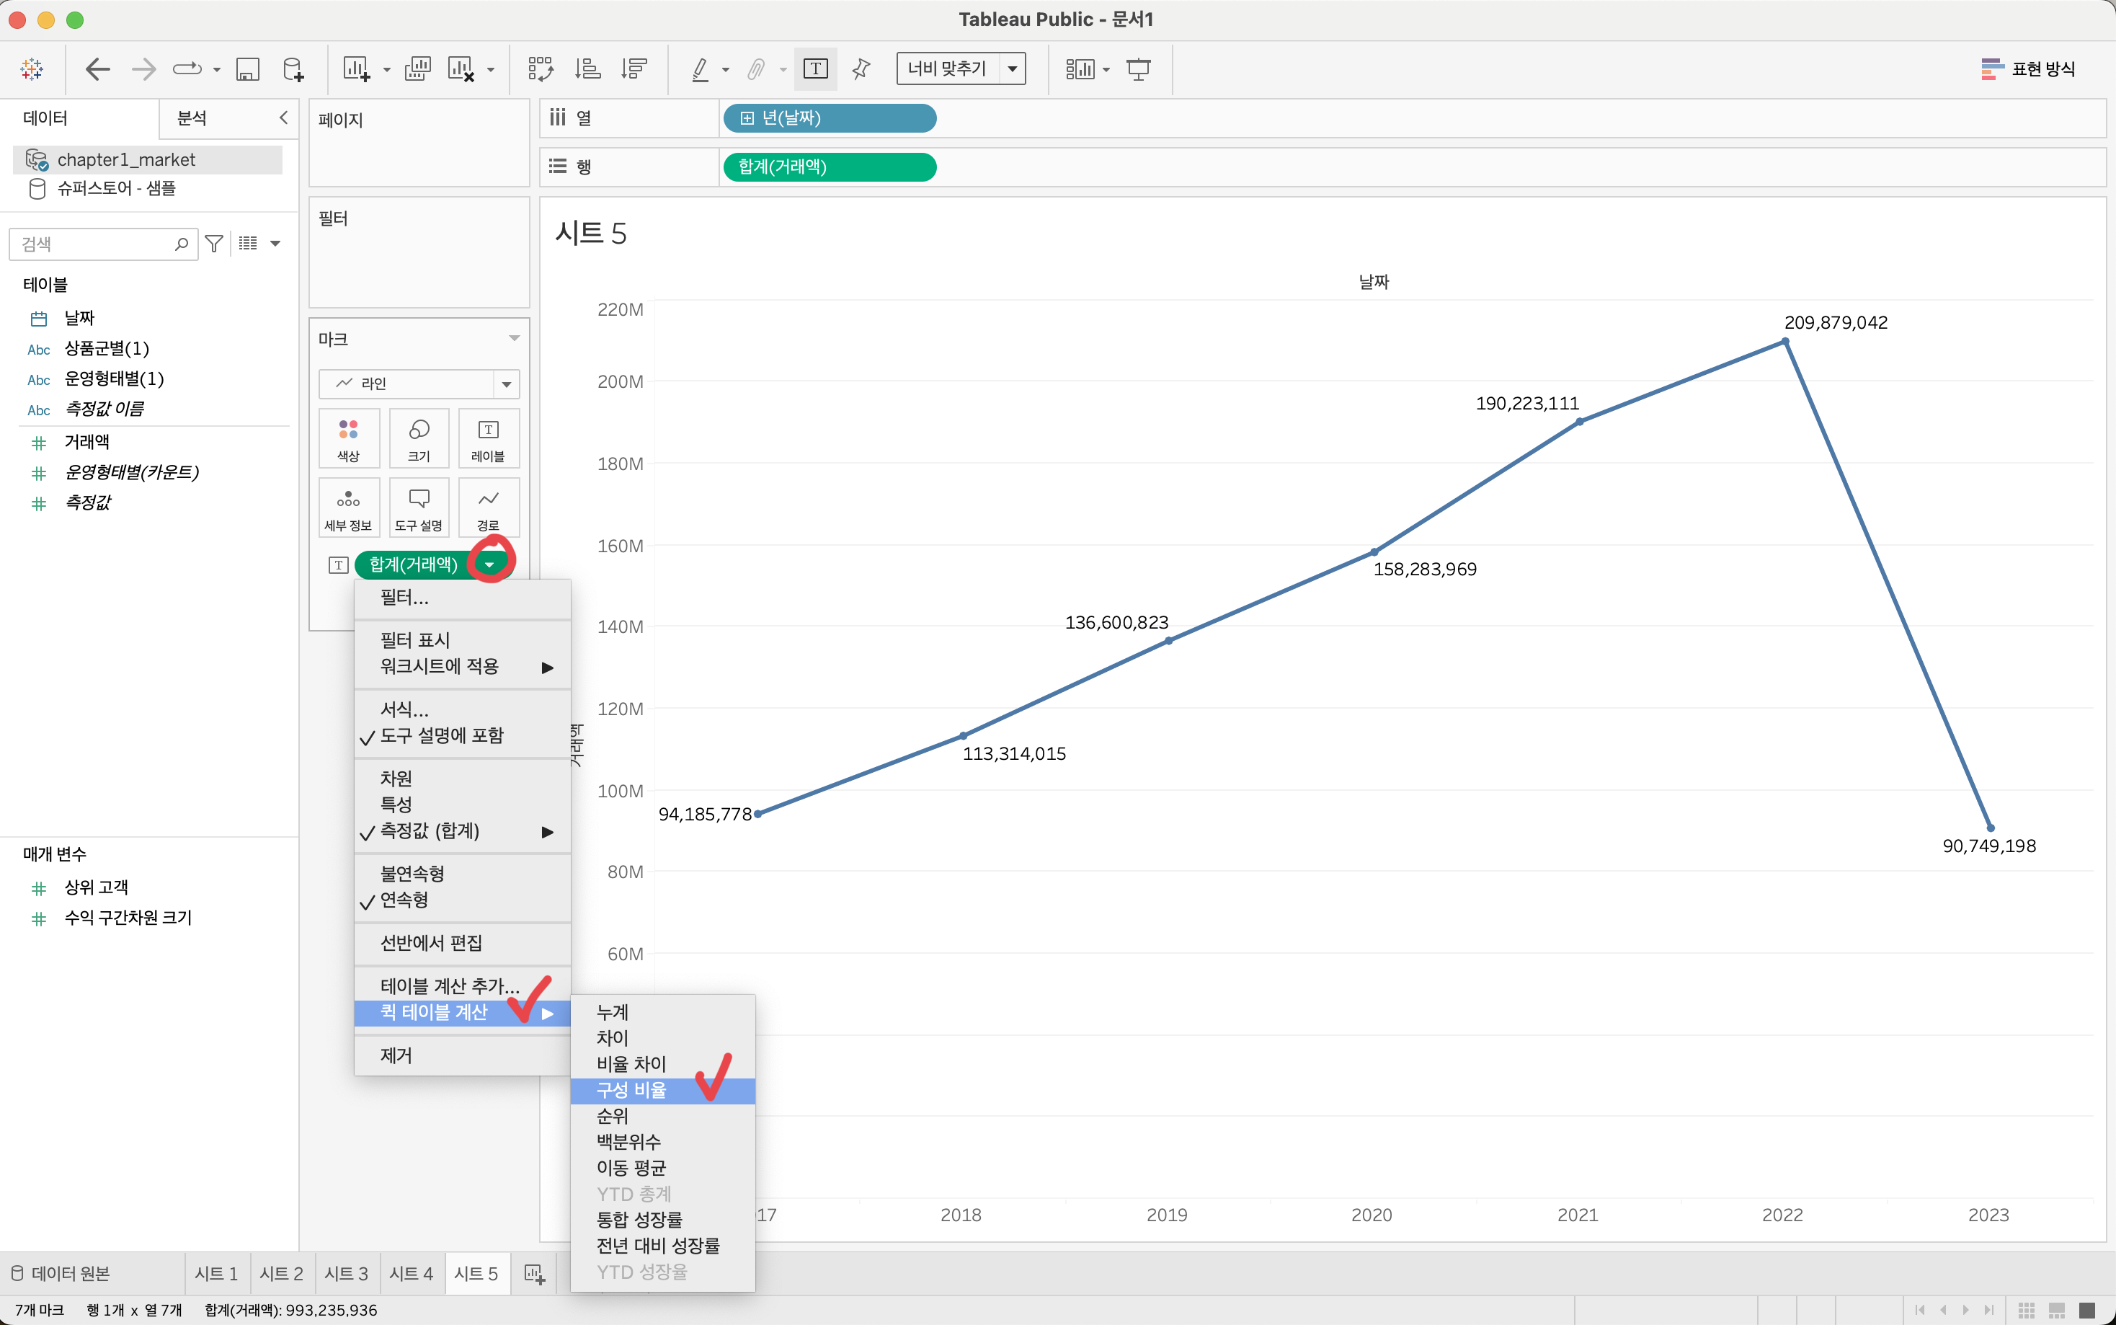Switch to the Sheet 3 tab
2116x1325 pixels.
pyautogui.click(x=346, y=1273)
